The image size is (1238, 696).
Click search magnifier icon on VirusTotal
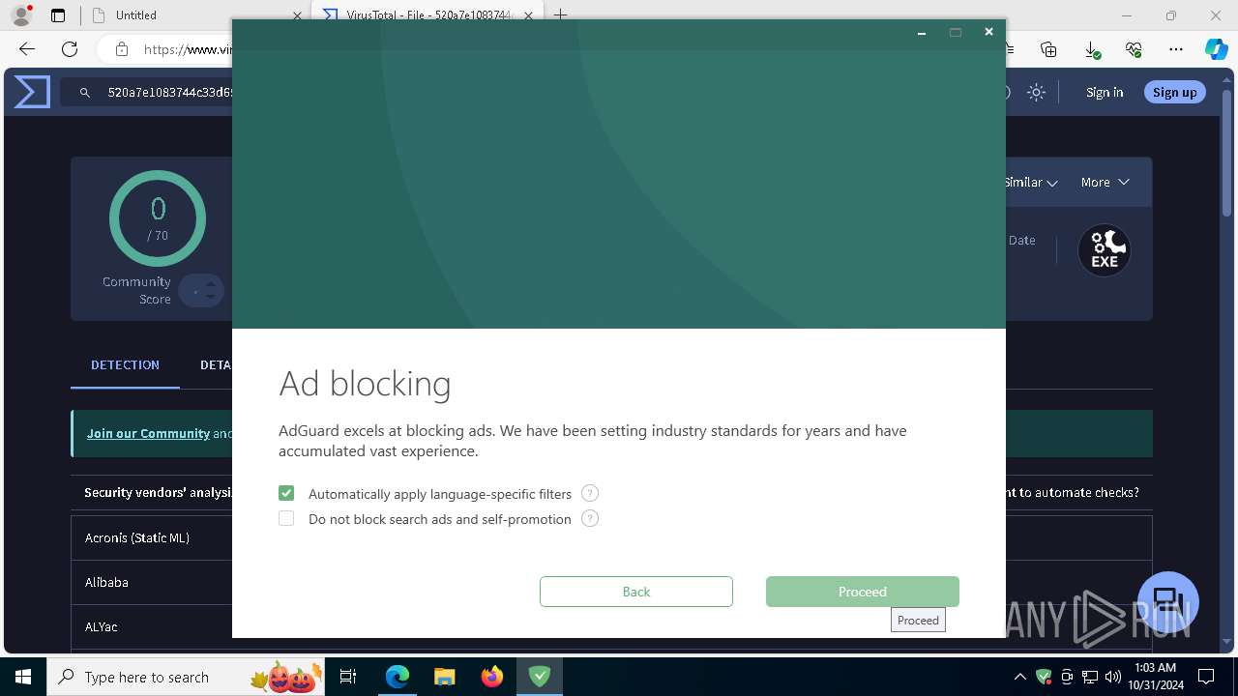[85, 93]
